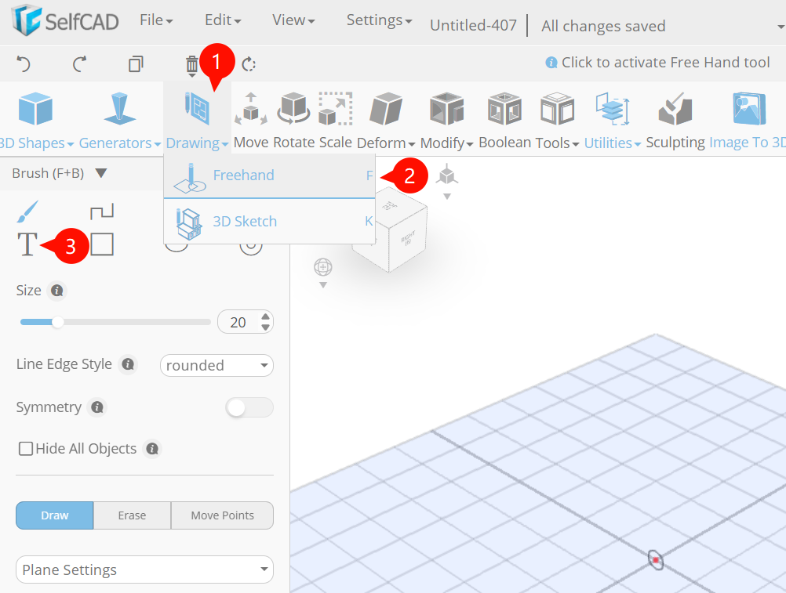Screen dimensions: 786x593
Task: Select the Rectangle drawing tool
Action: pyautogui.click(x=102, y=244)
